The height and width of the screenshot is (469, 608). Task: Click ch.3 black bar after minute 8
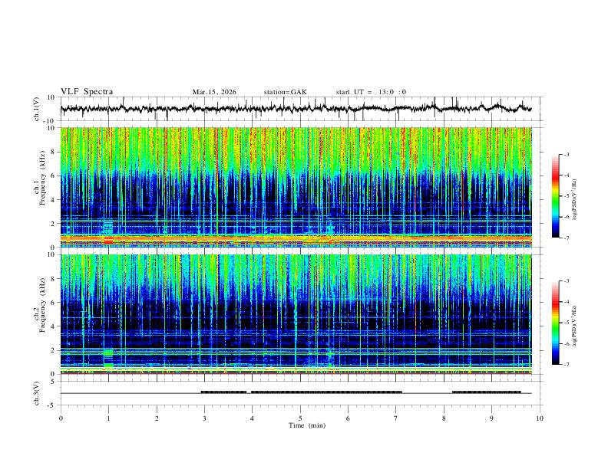(x=487, y=392)
